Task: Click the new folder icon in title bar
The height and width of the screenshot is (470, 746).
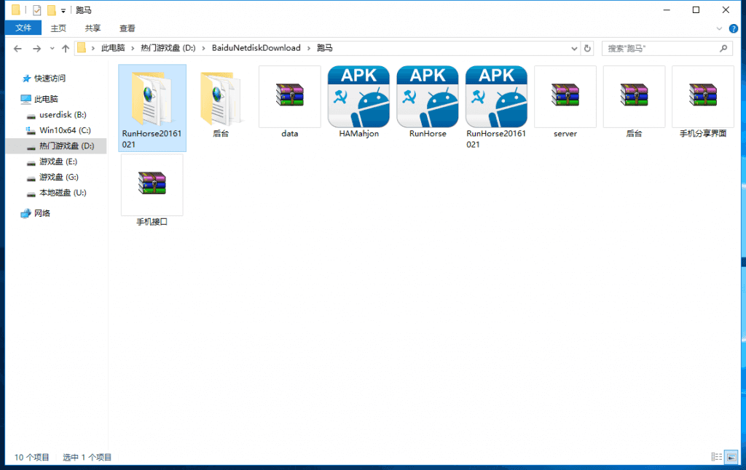Action: pos(52,10)
